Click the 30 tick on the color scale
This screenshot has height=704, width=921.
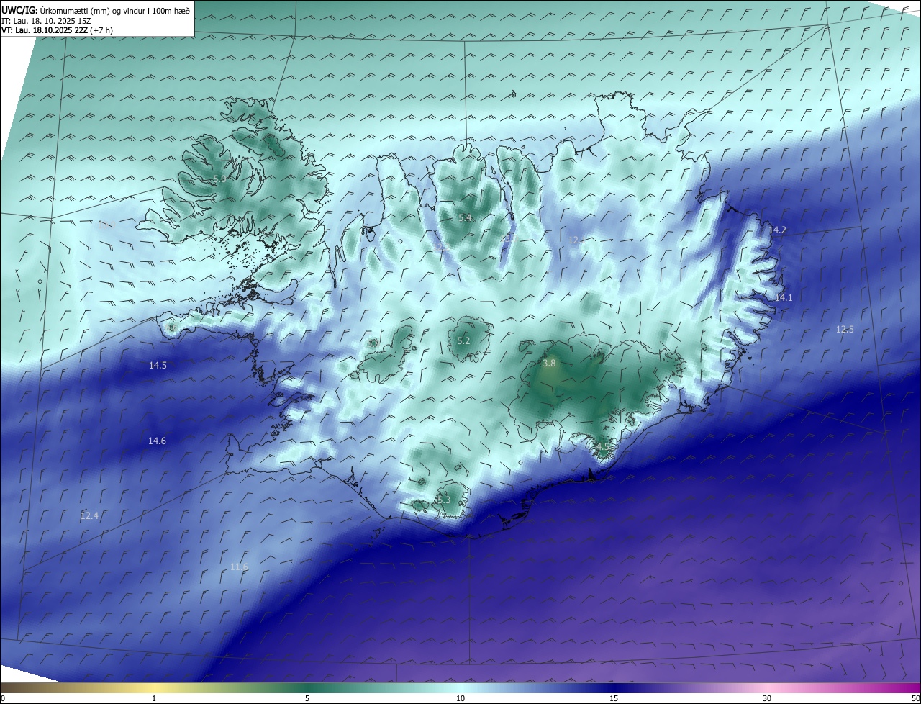click(767, 698)
